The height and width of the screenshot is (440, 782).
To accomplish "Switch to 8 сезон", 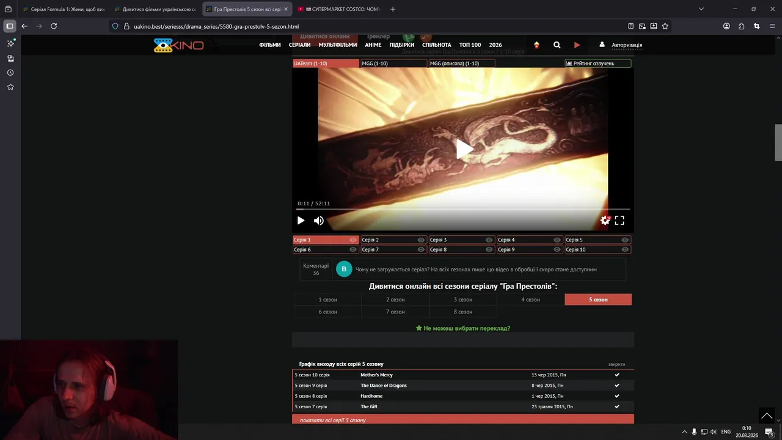I will (x=463, y=312).
